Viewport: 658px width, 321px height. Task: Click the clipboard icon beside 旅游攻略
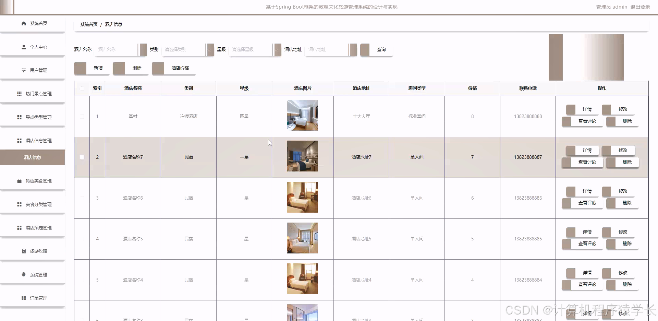pyautogui.click(x=24, y=251)
